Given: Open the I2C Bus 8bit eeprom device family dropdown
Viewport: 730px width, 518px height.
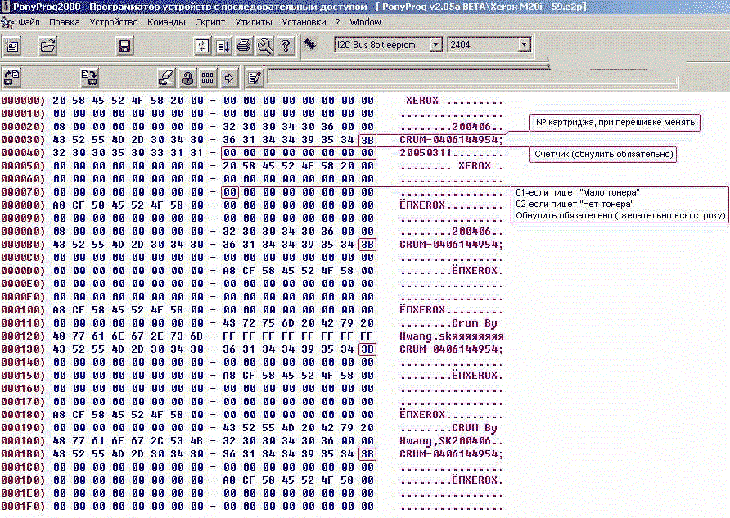Looking at the screenshot, I should click(435, 45).
